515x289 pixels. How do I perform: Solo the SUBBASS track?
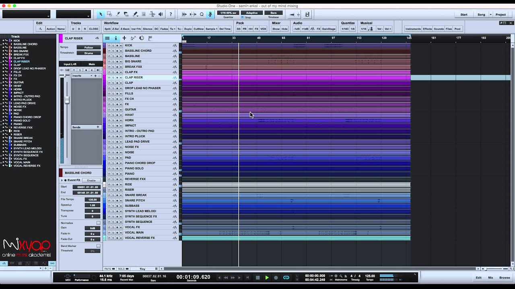pyautogui.click(x=113, y=206)
